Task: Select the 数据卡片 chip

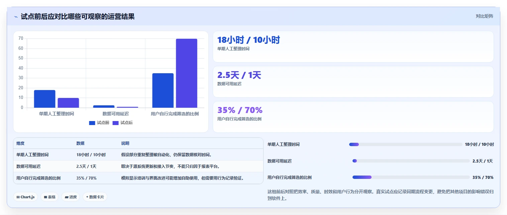Action: [x=95, y=197]
